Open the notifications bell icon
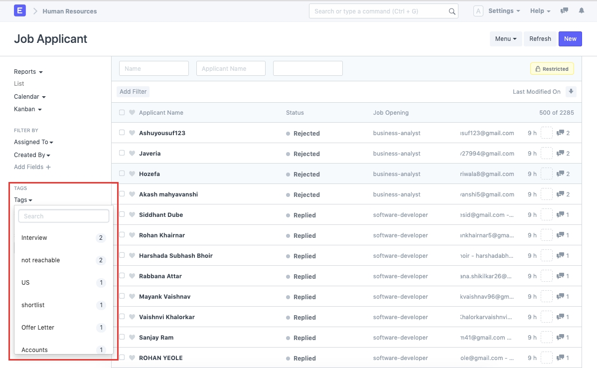597x368 pixels. pyautogui.click(x=581, y=10)
